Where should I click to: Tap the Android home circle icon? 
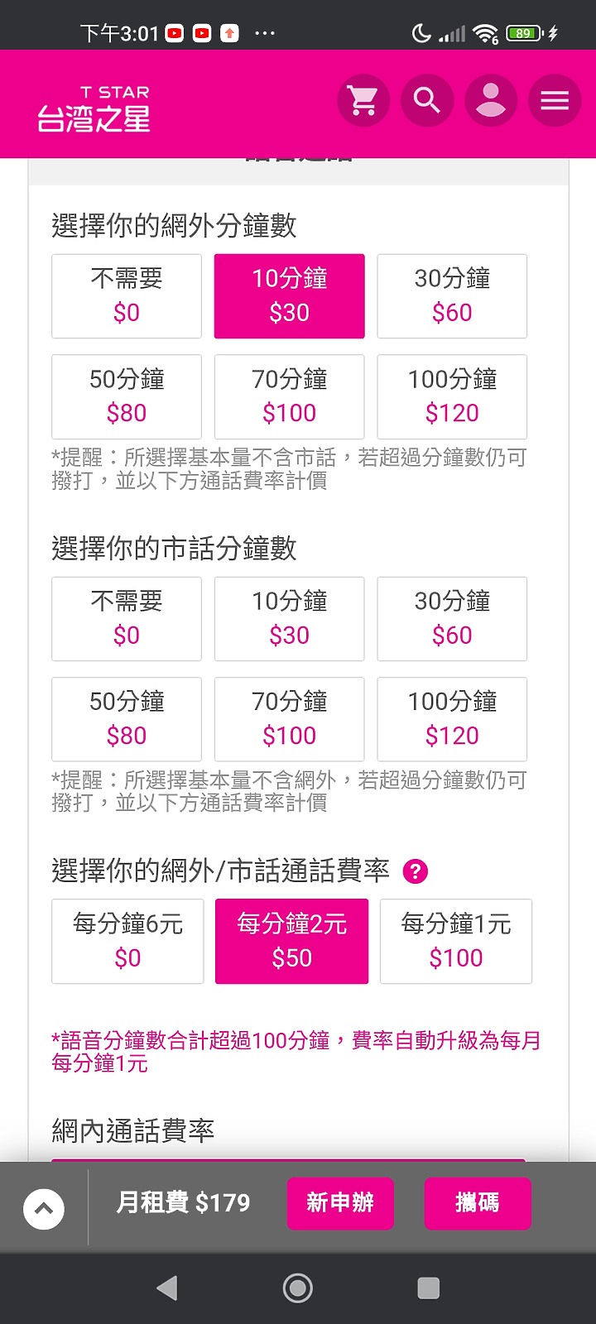298,1288
